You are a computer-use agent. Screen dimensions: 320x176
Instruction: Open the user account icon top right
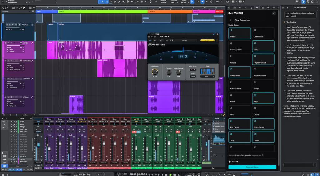[297, 2]
